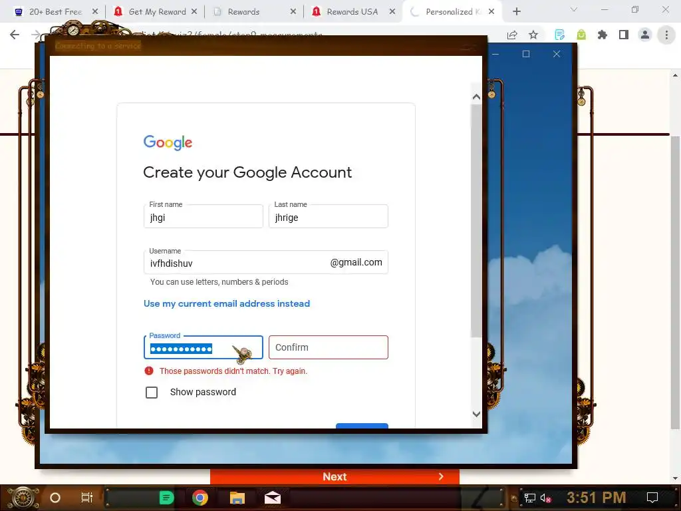Viewport: 681px width, 511px height.
Task: Click 'Those passwords didn't match. Try again.' message
Action: click(233, 371)
